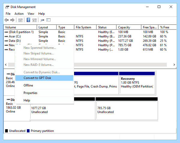Select the Recovery 1.00 GB NTFS partition
Viewport: 180px width, 143px height.
(x=137, y=83)
